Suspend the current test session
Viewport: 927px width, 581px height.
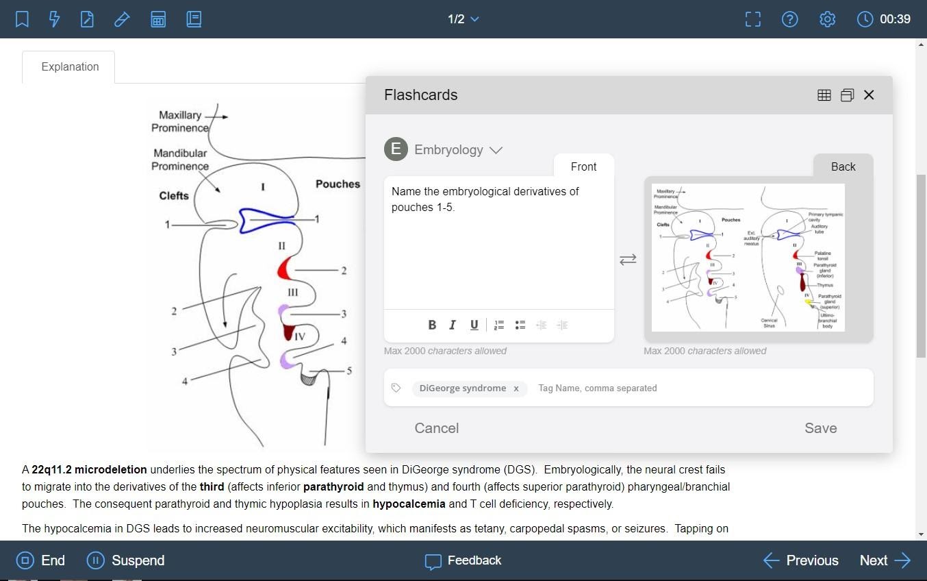(x=125, y=560)
